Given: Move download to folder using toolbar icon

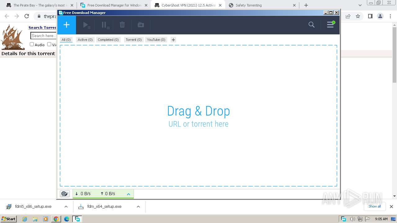Looking at the screenshot, I should click(x=141, y=25).
